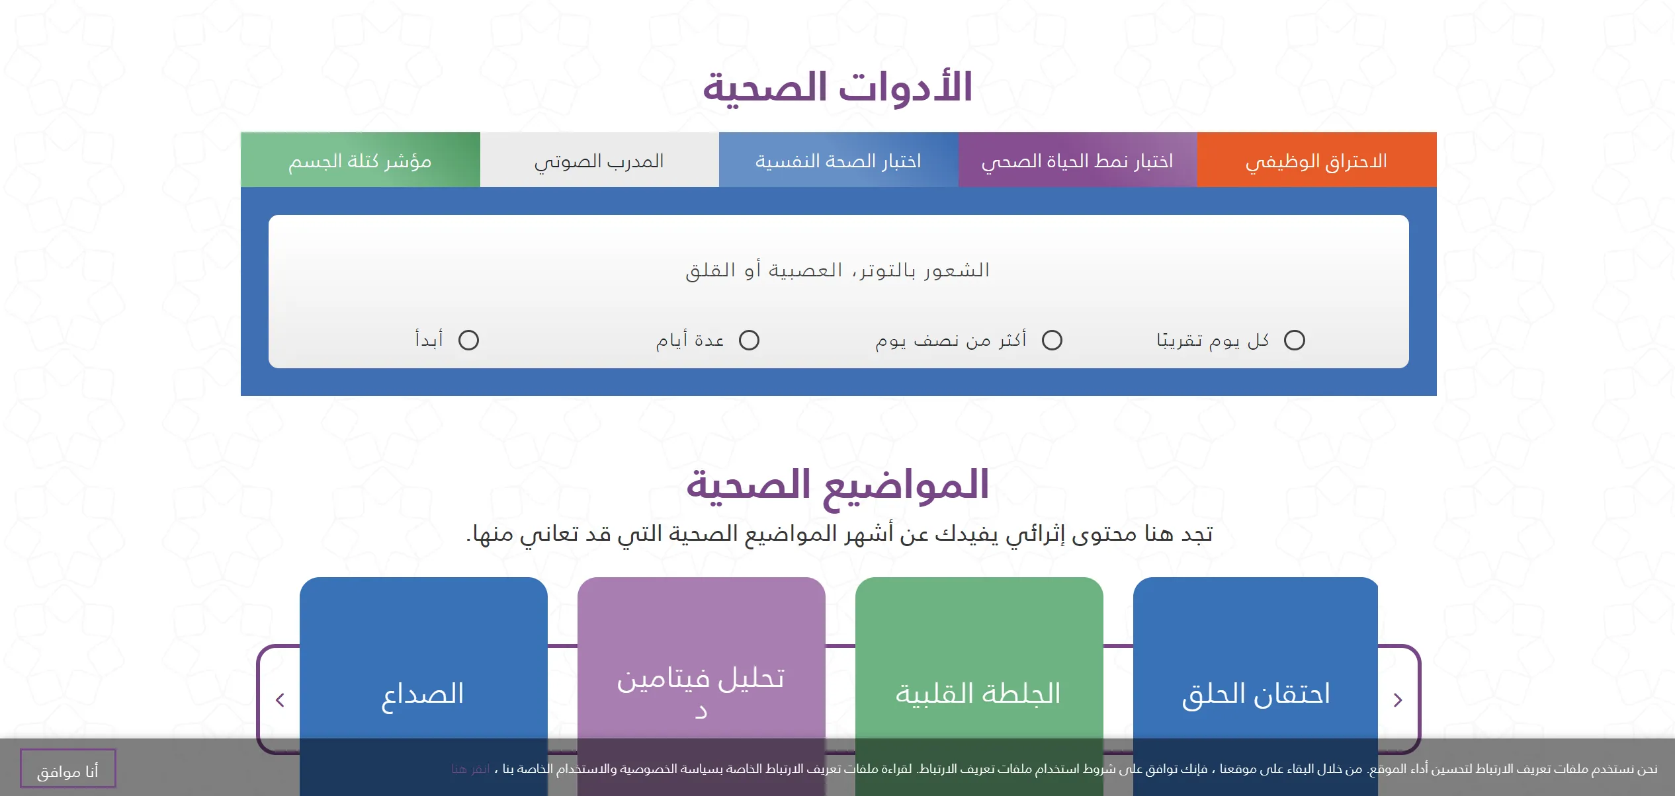This screenshot has height=796, width=1675.
Task: Click the 'المواضيع الصحية' heading
Action: [x=837, y=485]
